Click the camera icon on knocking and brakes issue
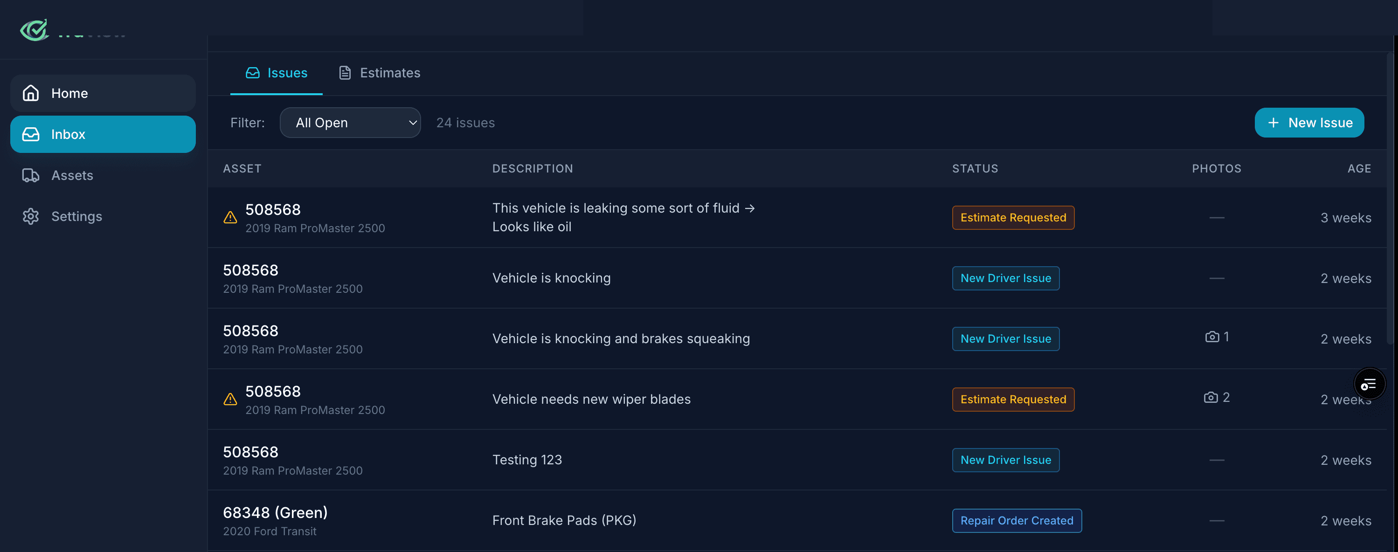1398x552 pixels. click(x=1213, y=337)
